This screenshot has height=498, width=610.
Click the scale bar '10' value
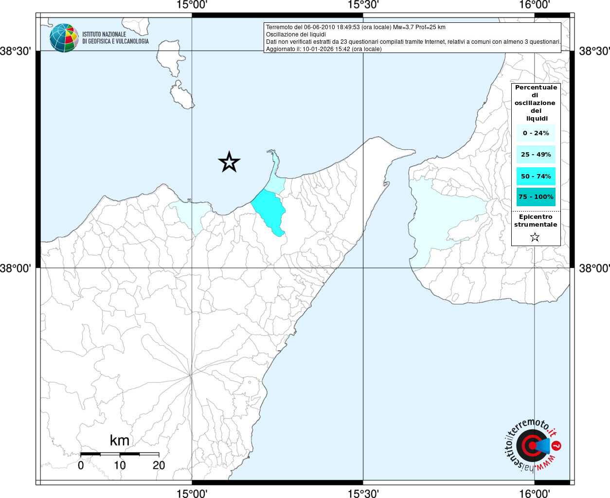point(120,465)
